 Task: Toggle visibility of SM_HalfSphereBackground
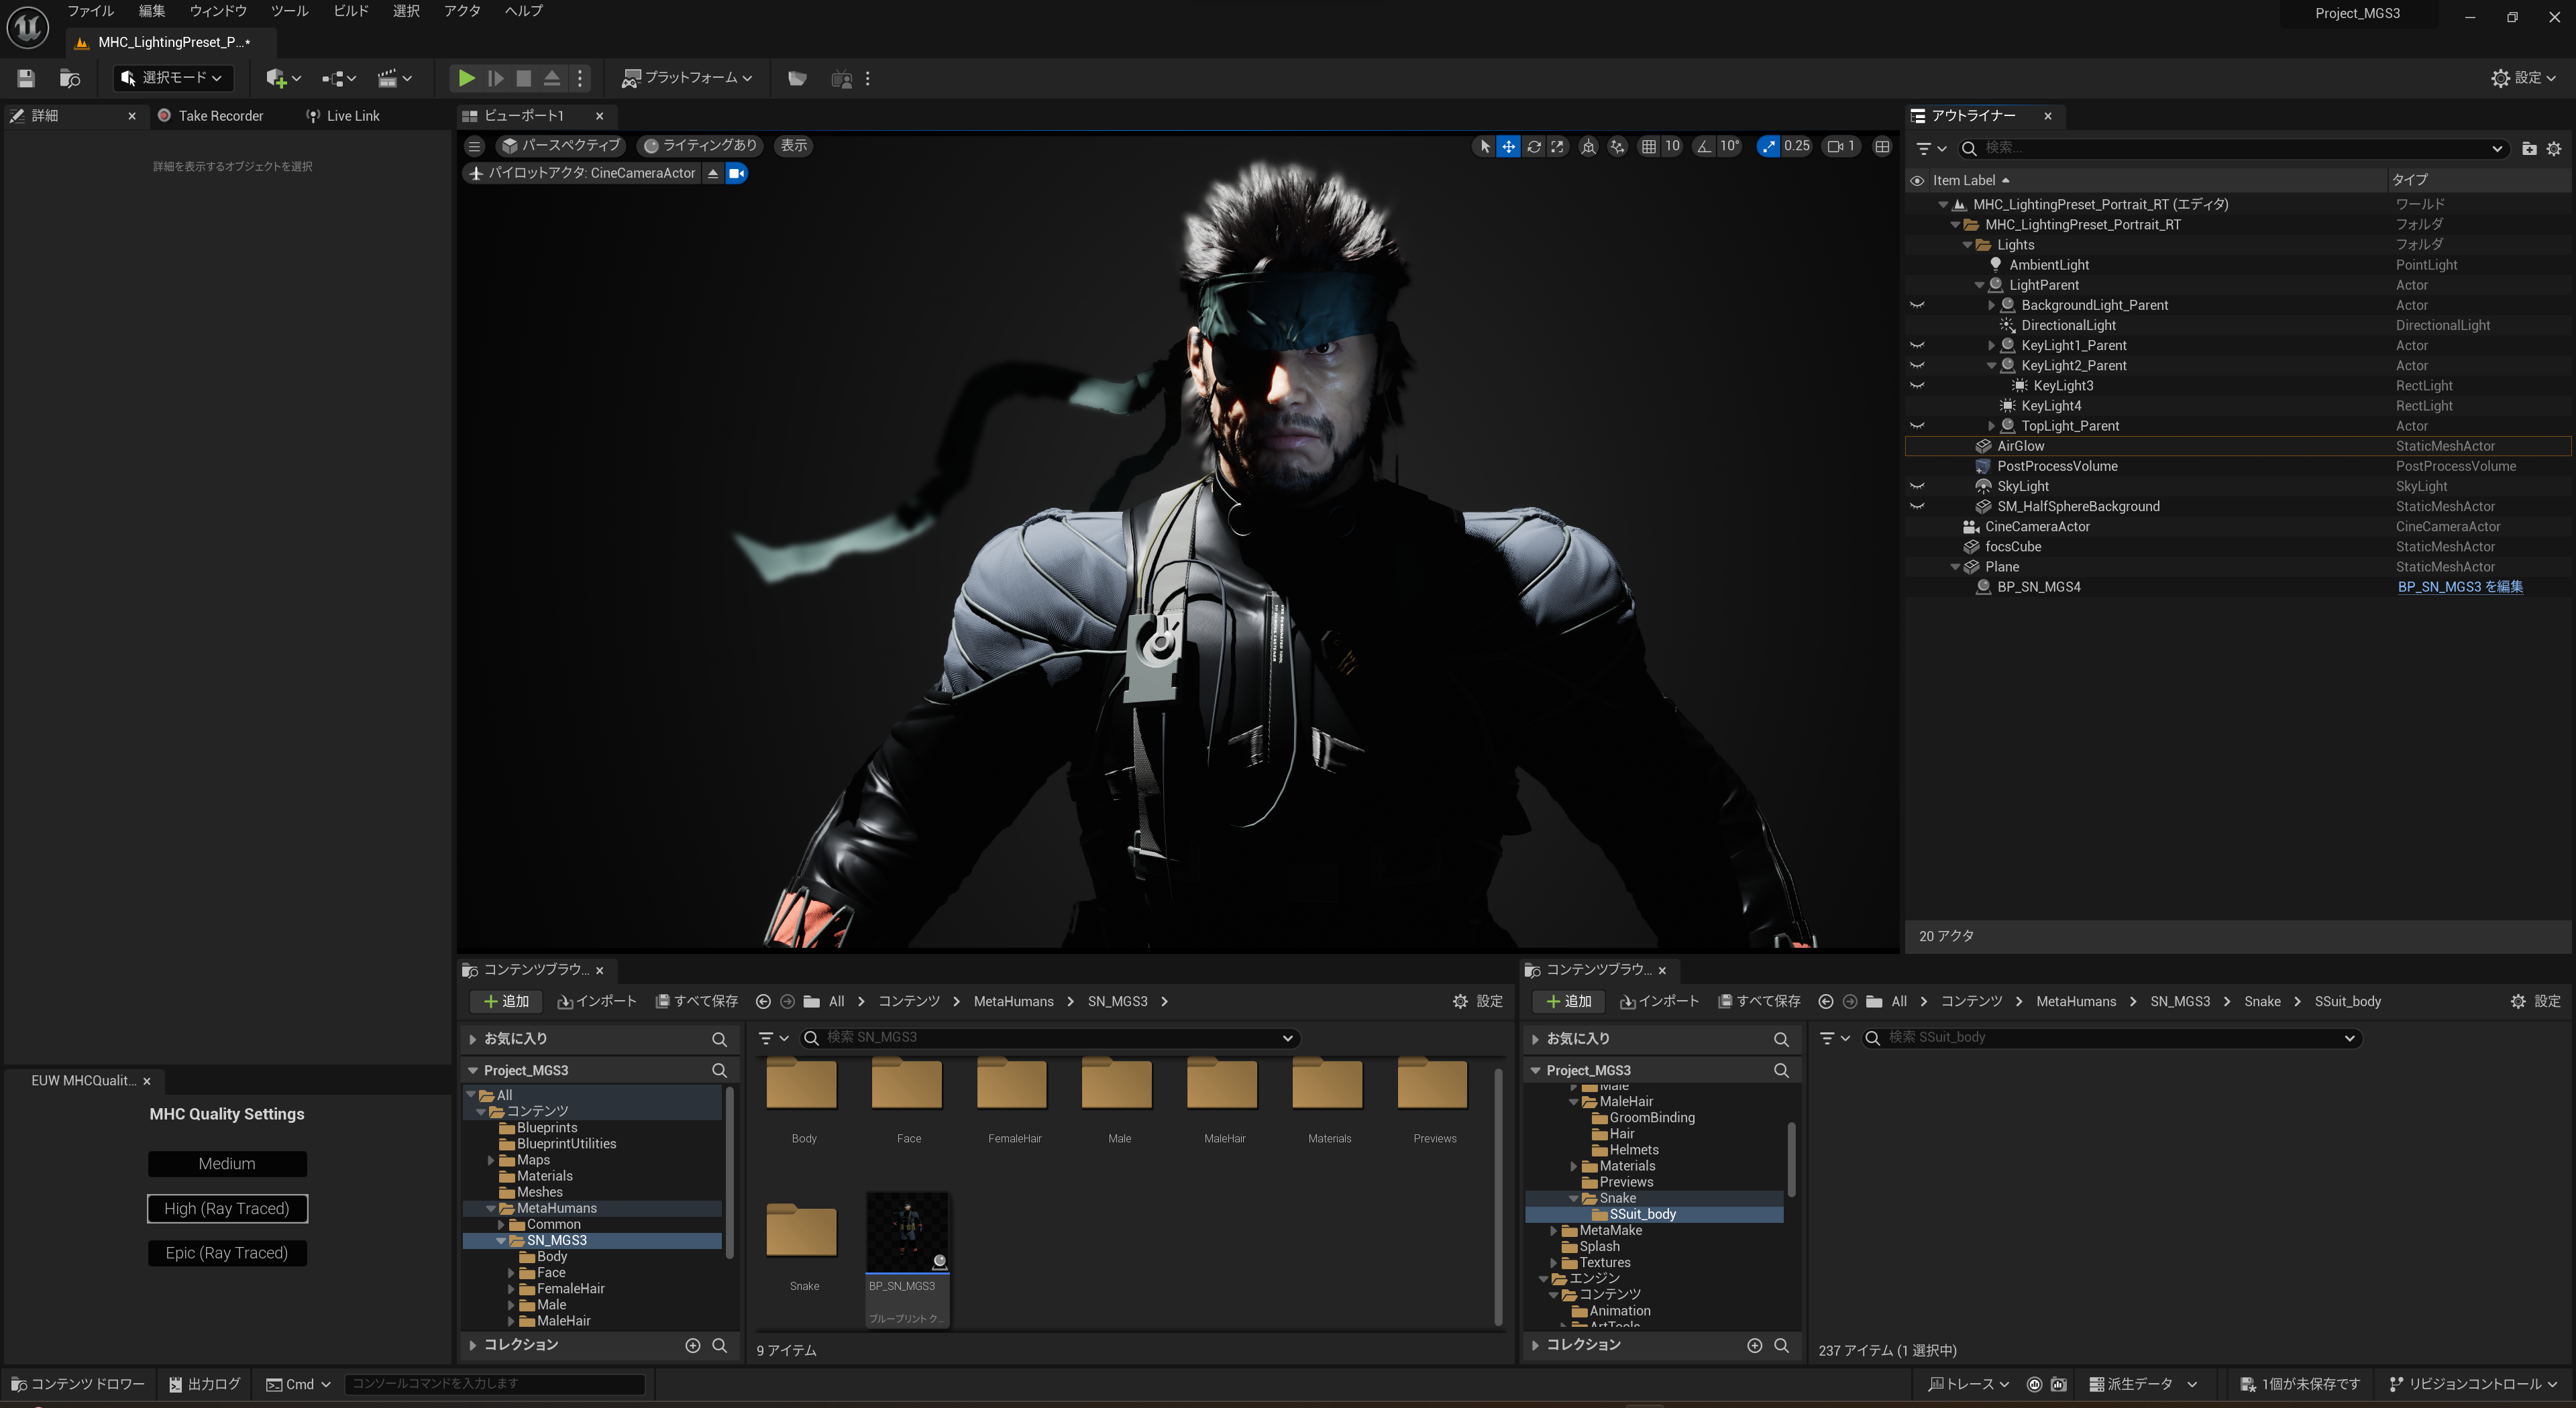pyautogui.click(x=1917, y=506)
